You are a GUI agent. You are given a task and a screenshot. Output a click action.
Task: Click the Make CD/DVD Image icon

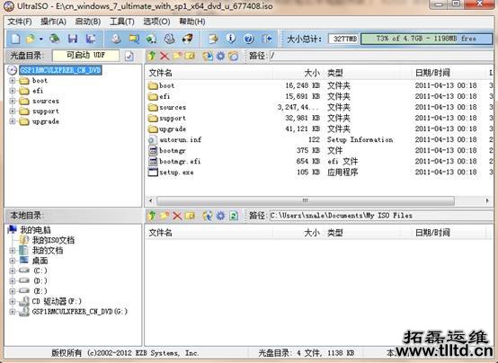coord(116,39)
